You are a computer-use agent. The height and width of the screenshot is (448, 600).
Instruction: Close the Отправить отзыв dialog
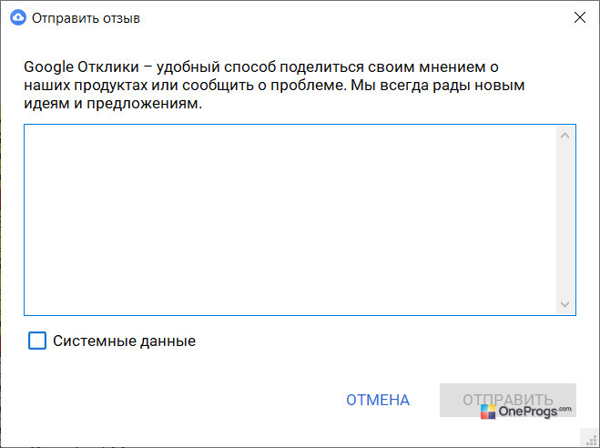[580, 17]
